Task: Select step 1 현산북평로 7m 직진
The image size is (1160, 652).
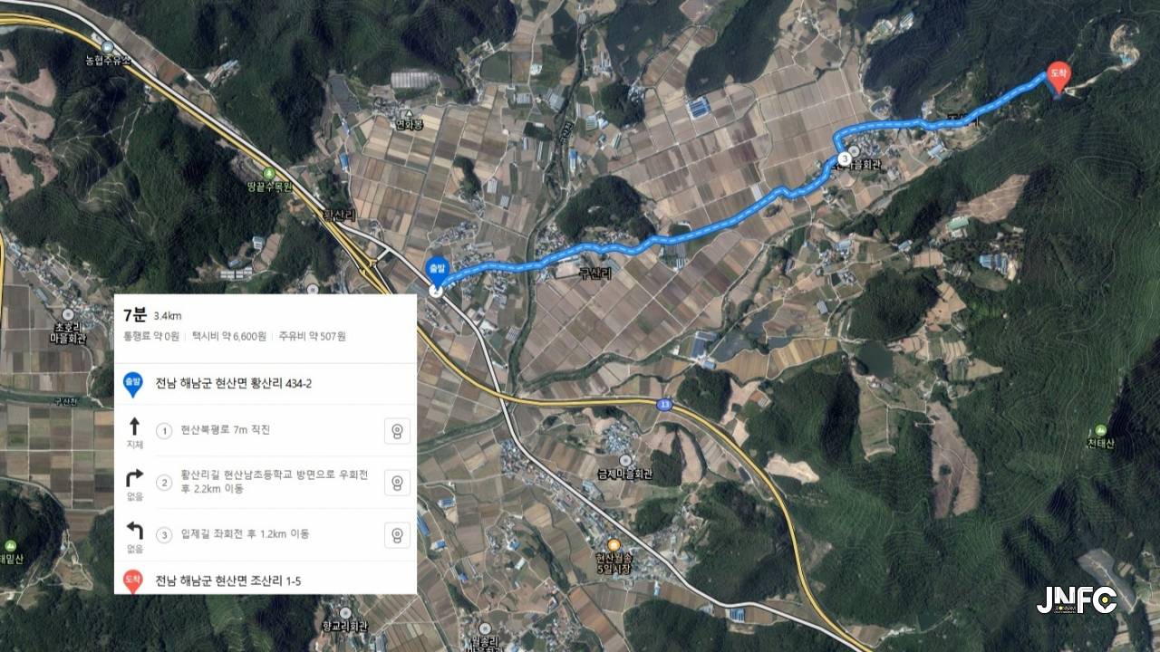Action: pyautogui.click(x=266, y=431)
